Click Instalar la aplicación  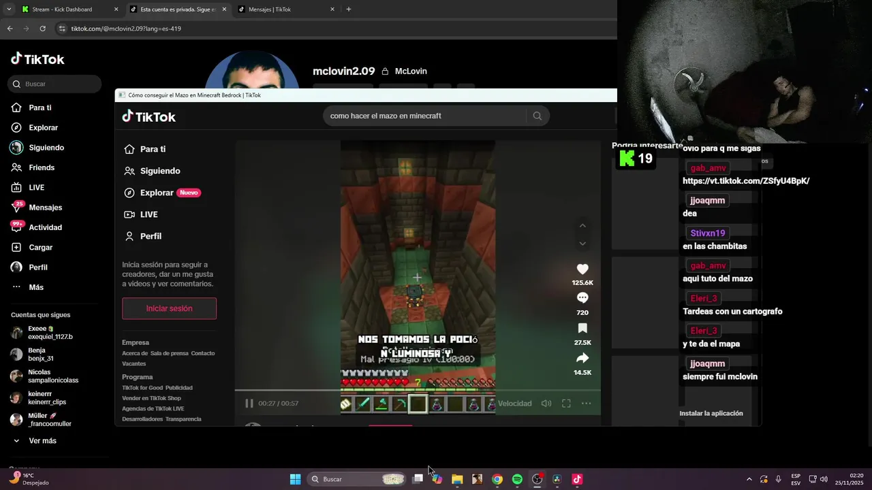[x=711, y=413]
